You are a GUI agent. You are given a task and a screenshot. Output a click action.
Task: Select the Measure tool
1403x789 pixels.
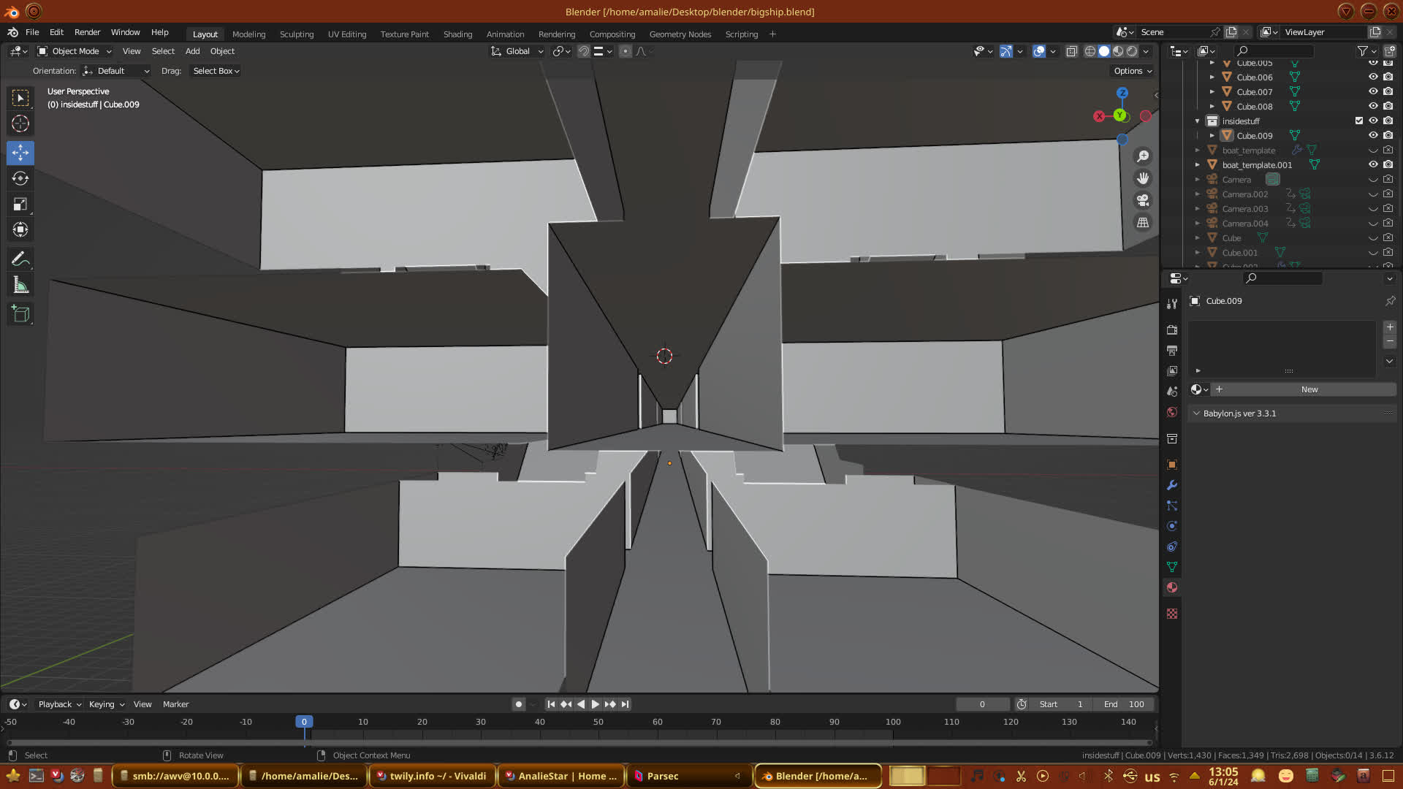20,286
